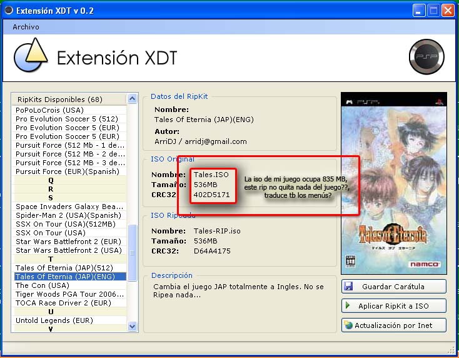The height and width of the screenshot is (358, 459).
Task: Click the list scroll-up arrow
Action: [x=133, y=99]
